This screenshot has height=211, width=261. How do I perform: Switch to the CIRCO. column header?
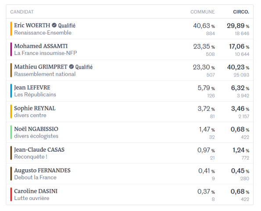[241, 12]
